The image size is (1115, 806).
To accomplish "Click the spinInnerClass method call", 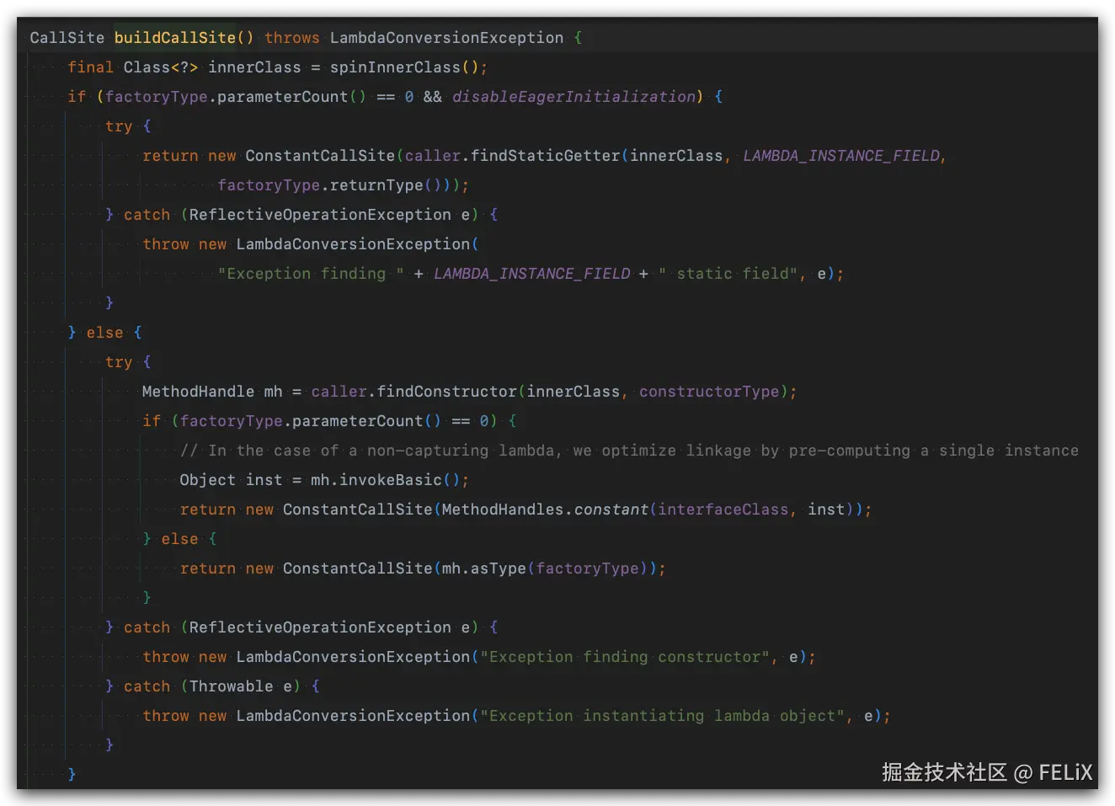I will [x=395, y=67].
